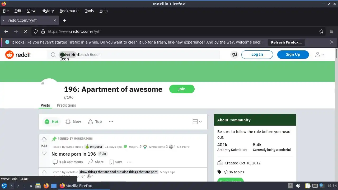The image size is (338, 190).
Task: Join the r/196 community
Action: [x=182, y=89]
